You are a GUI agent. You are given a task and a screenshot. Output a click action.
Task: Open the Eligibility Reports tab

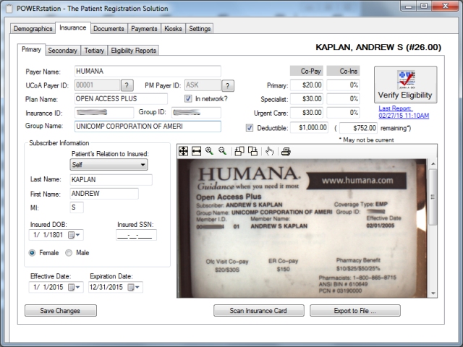[133, 51]
